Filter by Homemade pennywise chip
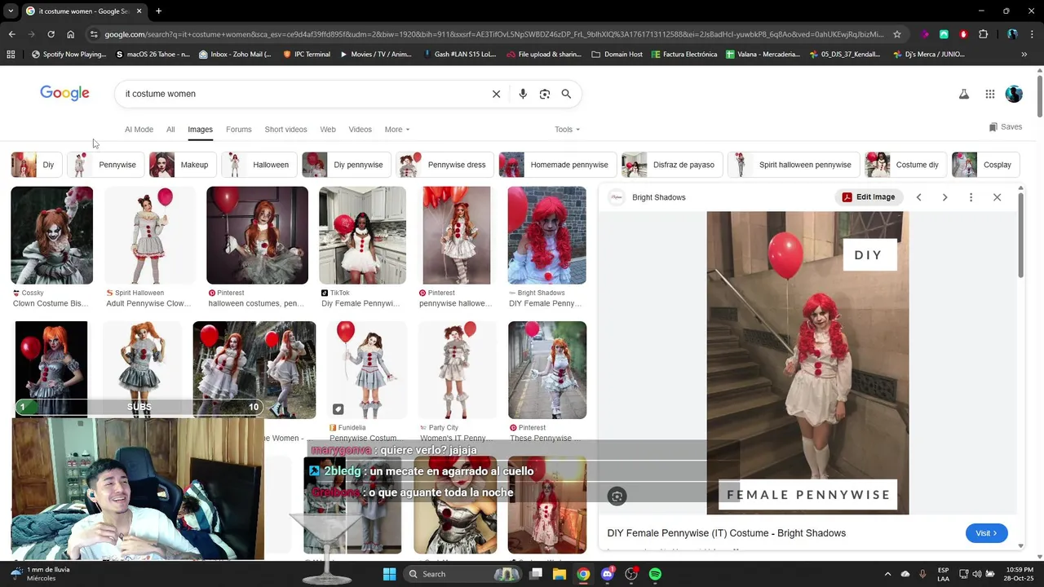Viewport: 1044px width, 587px height. pos(557,165)
